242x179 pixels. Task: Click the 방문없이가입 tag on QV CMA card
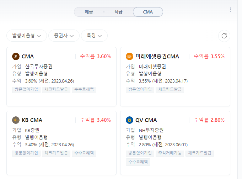[x=140, y=153]
